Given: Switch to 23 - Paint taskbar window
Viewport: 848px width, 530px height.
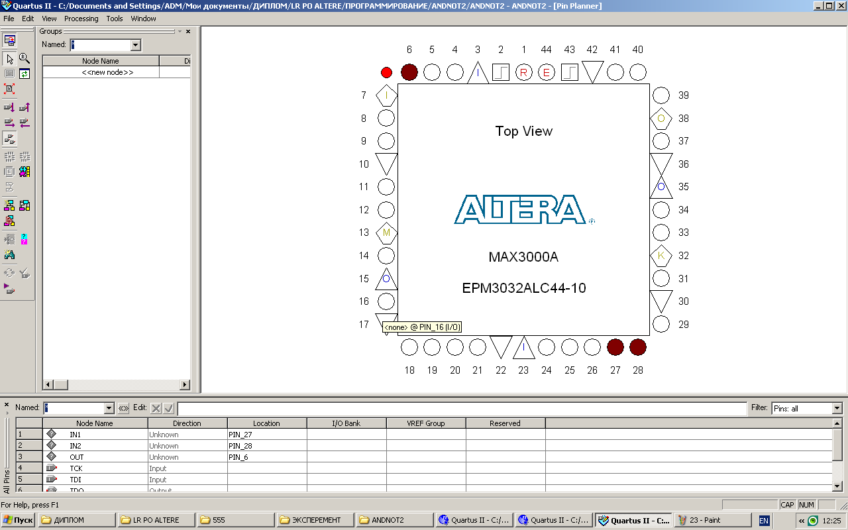Looking at the screenshot, I should (713, 520).
